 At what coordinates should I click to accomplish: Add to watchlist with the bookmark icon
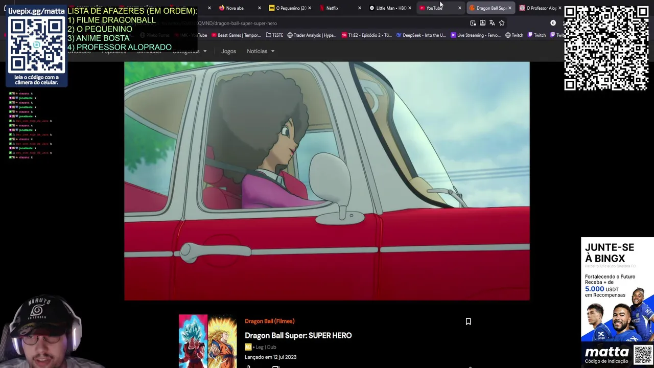point(468,321)
